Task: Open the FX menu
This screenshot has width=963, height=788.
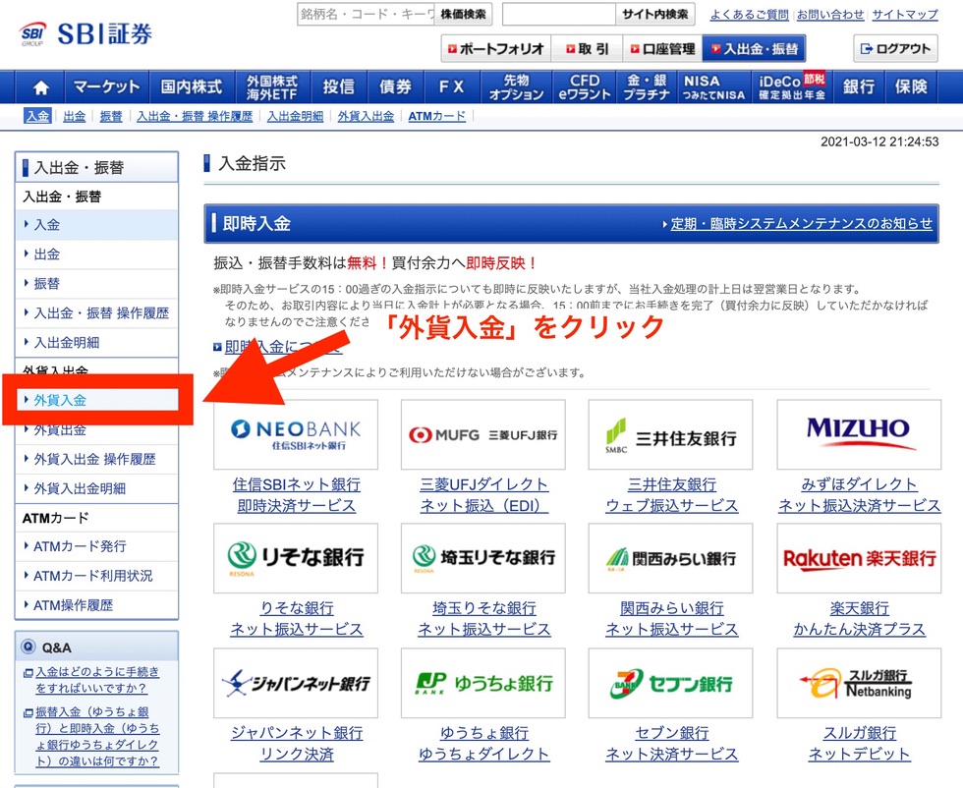Action: pos(452,87)
